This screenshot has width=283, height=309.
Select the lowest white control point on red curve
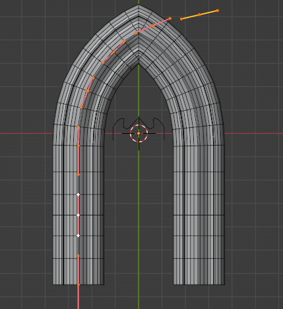point(78,235)
